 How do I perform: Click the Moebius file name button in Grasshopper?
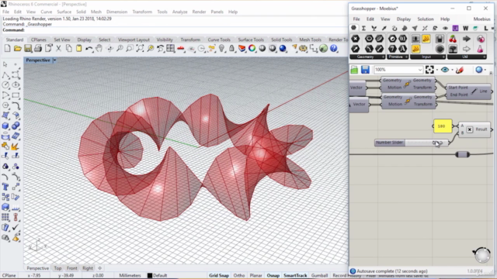(481, 19)
